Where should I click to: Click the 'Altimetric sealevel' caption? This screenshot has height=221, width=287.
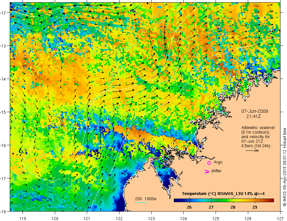point(258,128)
